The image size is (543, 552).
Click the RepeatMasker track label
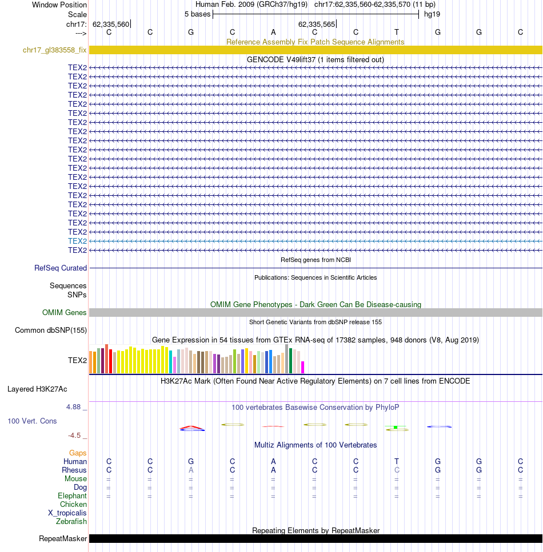pyautogui.click(x=63, y=539)
